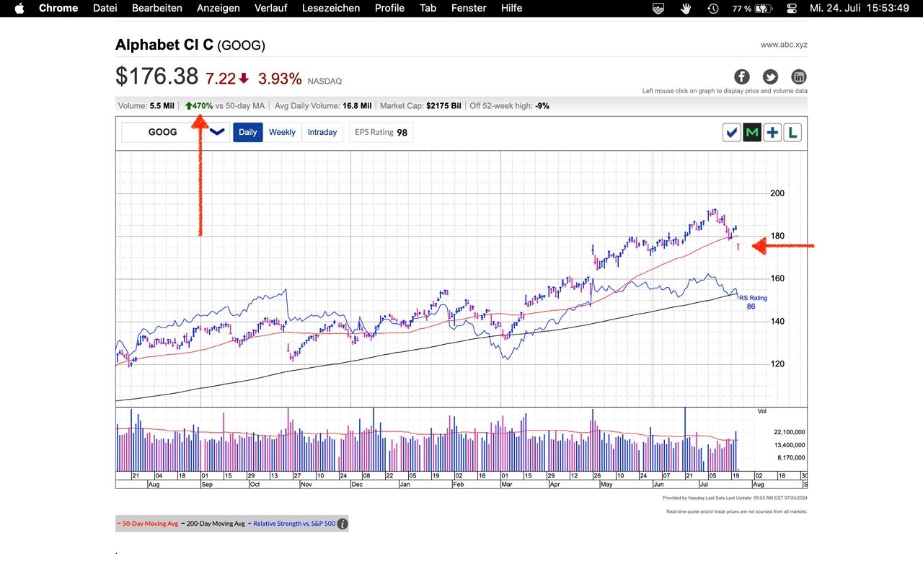Share the chart on Facebook

pyautogui.click(x=742, y=76)
